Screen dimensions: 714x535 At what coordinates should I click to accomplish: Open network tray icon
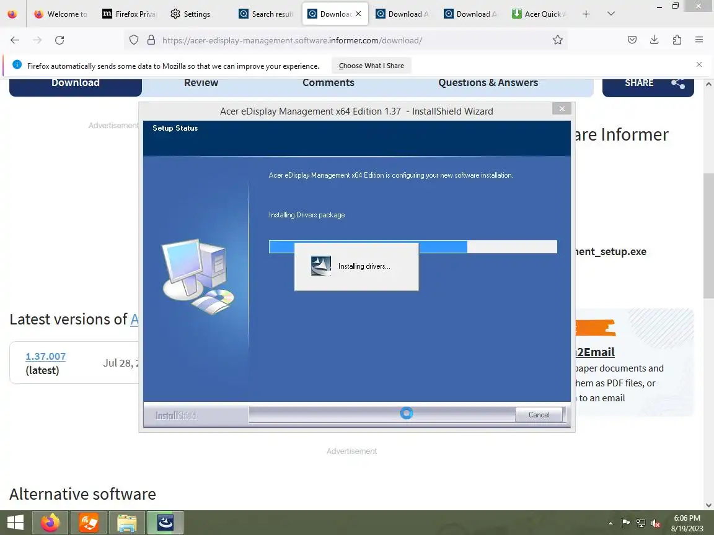tap(641, 523)
